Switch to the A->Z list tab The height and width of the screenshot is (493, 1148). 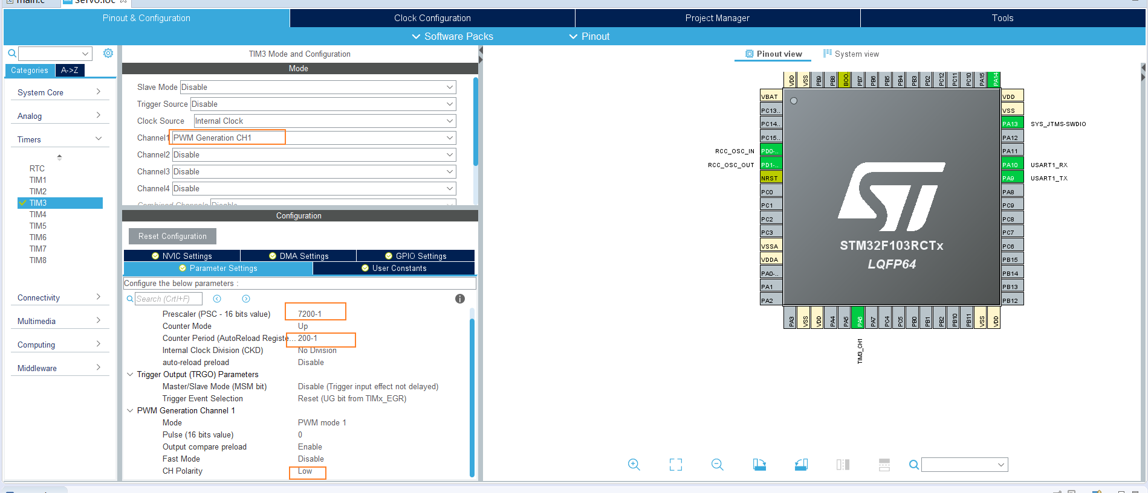tap(70, 70)
